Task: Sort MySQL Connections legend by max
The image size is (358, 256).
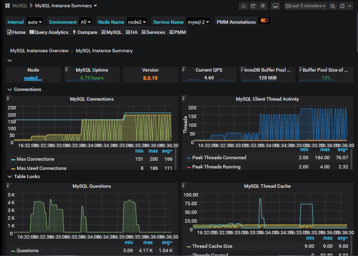Action: coord(153,151)
